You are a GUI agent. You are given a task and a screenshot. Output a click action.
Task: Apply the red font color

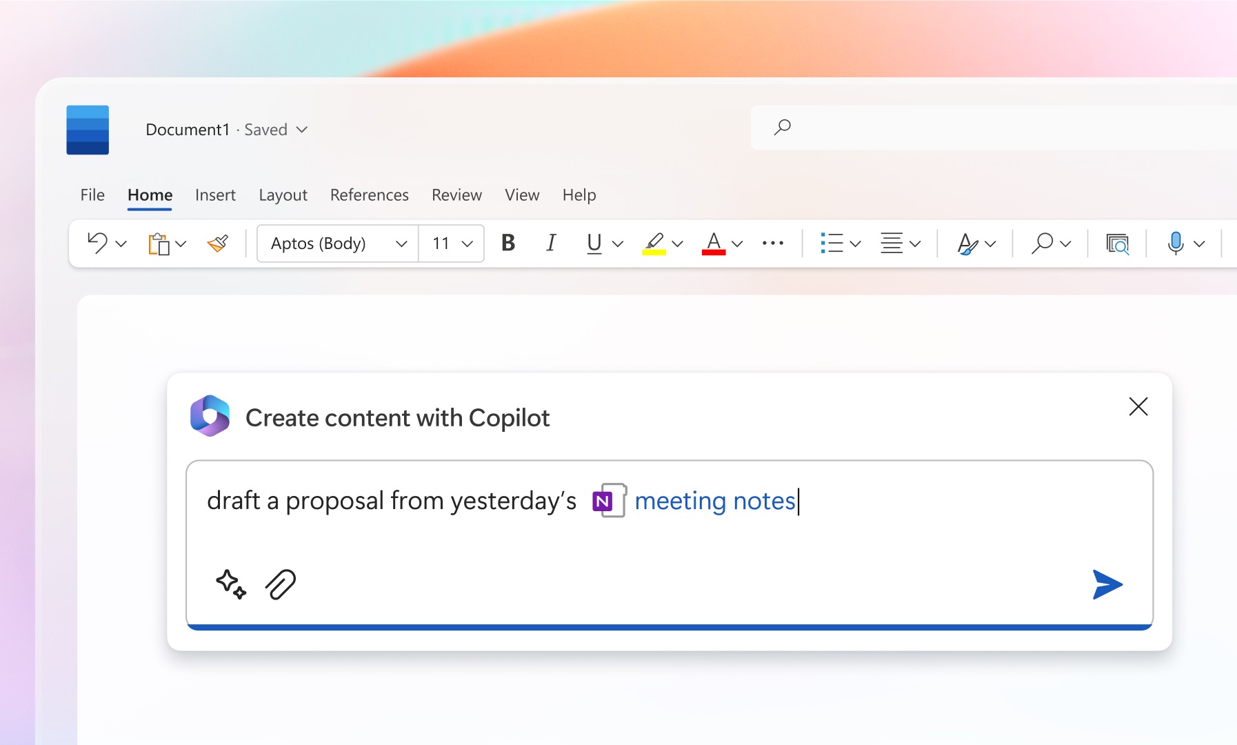(714, 244)
